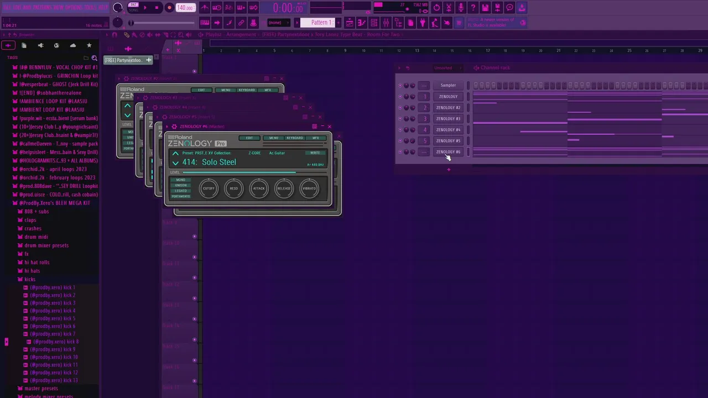This screenshot has width=708, height=398.
Task: Start playback with the play button
Action: [x=145, y=8]
